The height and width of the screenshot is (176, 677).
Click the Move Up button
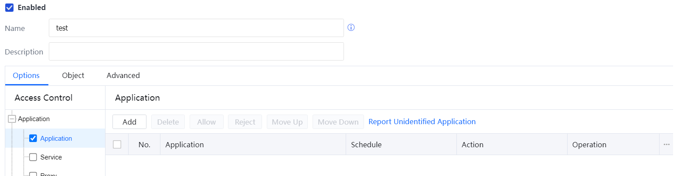tap(287, 122)
